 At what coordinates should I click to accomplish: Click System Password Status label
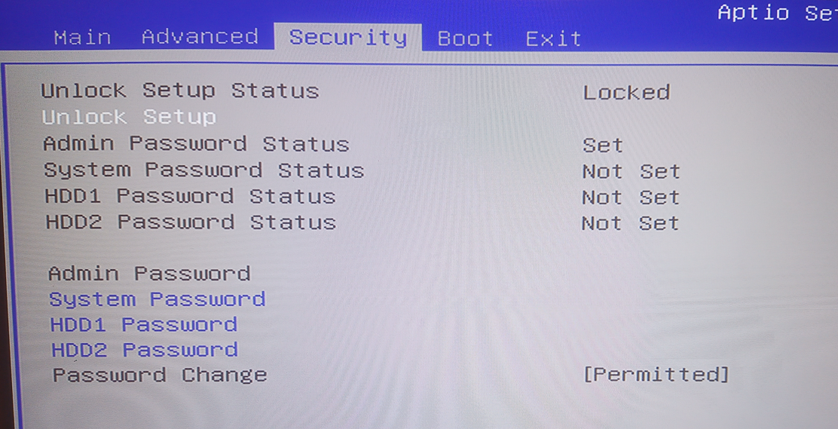[x=203, y=170]
